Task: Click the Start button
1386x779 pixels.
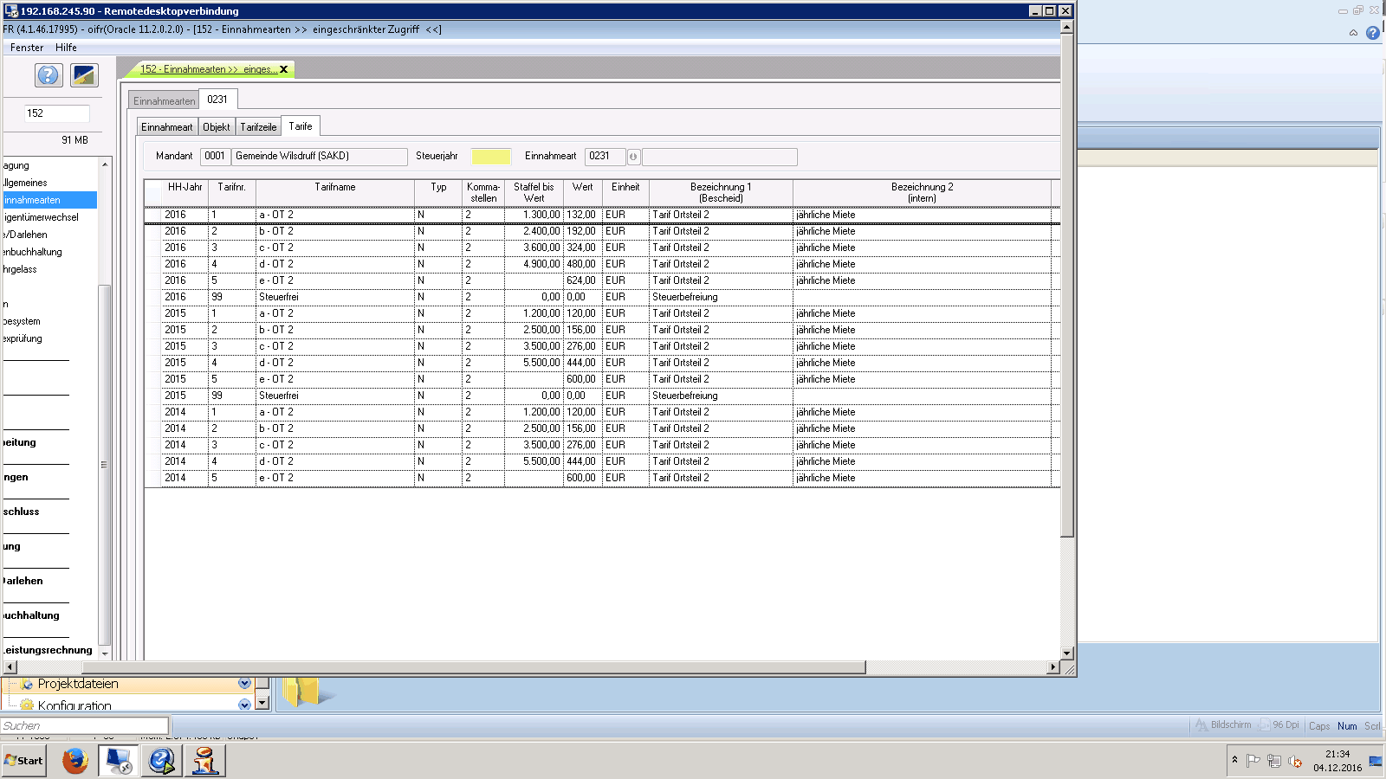Action: point(24,761)
